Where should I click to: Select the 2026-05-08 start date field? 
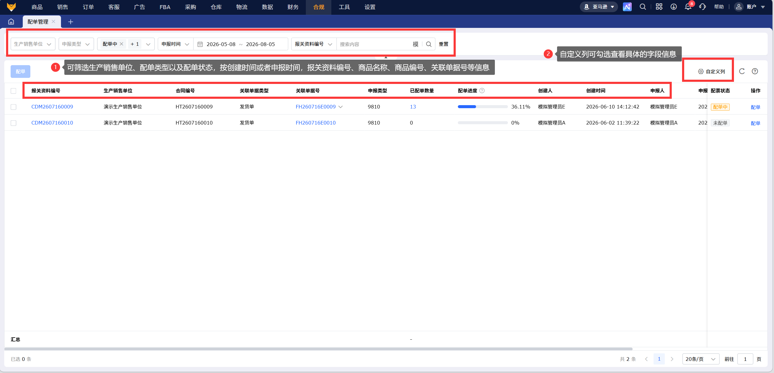pyautogui.click(x=221, y=44)
